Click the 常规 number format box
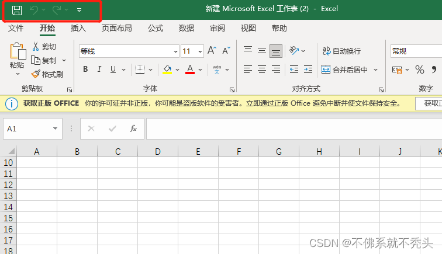This screenshot has width=442, height=254. click(x=416, y=51)
